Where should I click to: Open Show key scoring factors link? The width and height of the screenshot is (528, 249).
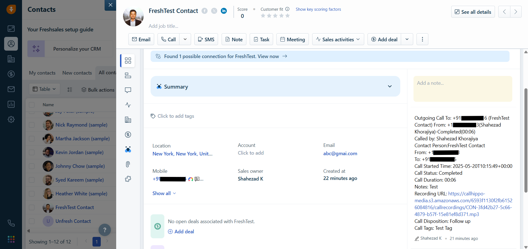click(x=318, y=9)
